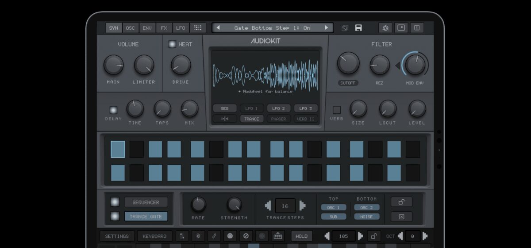Toggle bottom-row gate step 16 (dark)
This screenshot has height=248, width=531.
click(x=413, y=173)
